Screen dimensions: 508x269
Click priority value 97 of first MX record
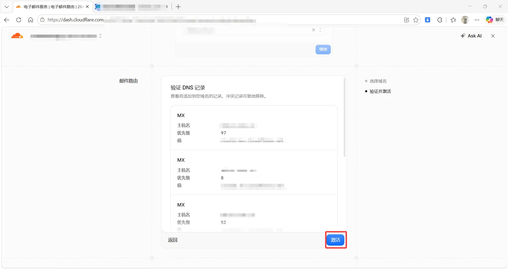click(x=224, y=133)
